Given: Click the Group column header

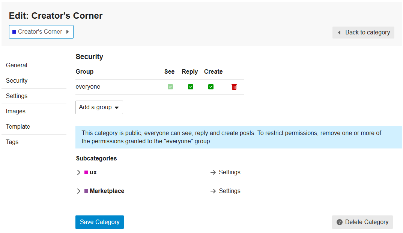Looking at the screenshot, I should [x=84, y=72].
